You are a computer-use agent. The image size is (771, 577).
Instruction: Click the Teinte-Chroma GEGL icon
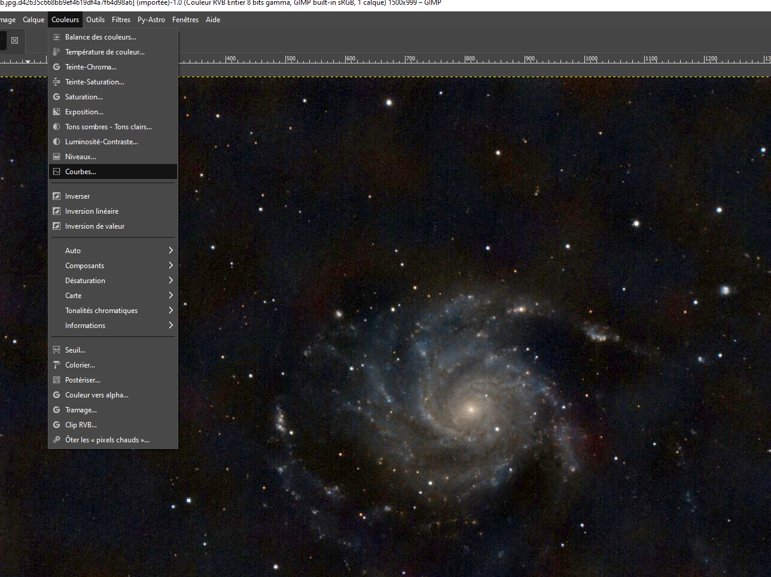(56, 67)
